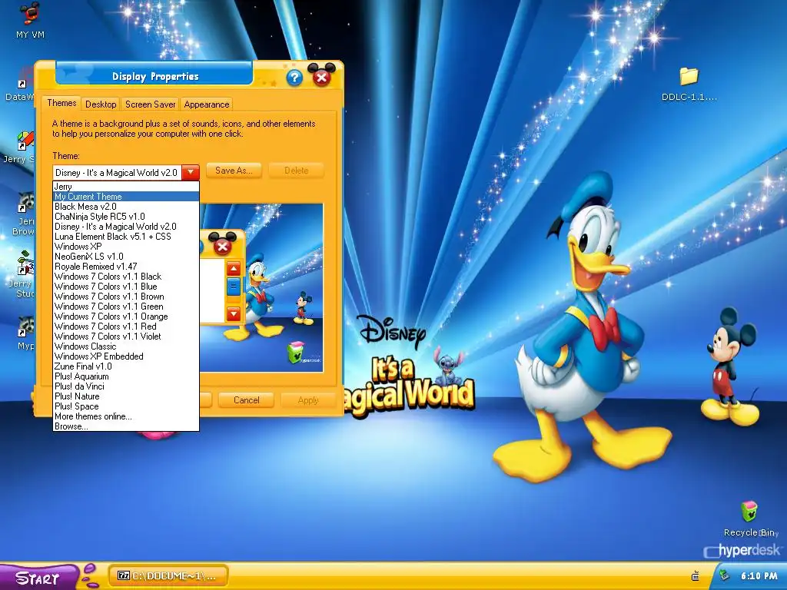Choose Black Mesa v2.0 theme

(x=126, y=207)
